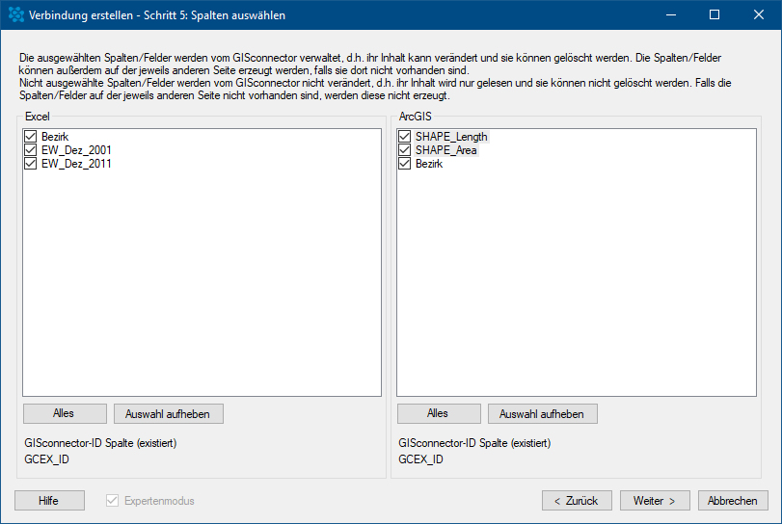Select the SHAPE_Length list item label
This screenshot has height=524, width=782.
point(451,137)
